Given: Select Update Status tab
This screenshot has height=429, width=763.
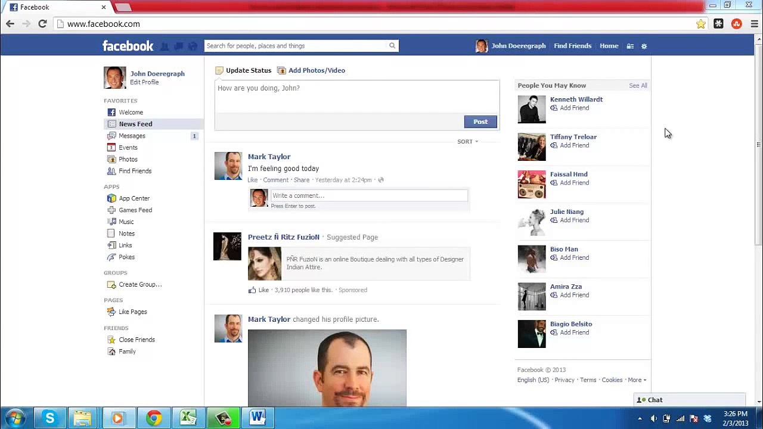Looking at the screenshot, I should pos(243,70).
